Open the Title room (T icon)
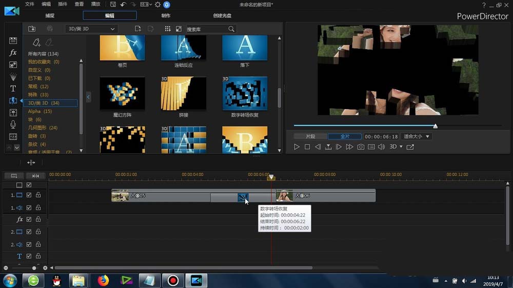The height and width of the screenshot is (288, 513). 13,89
